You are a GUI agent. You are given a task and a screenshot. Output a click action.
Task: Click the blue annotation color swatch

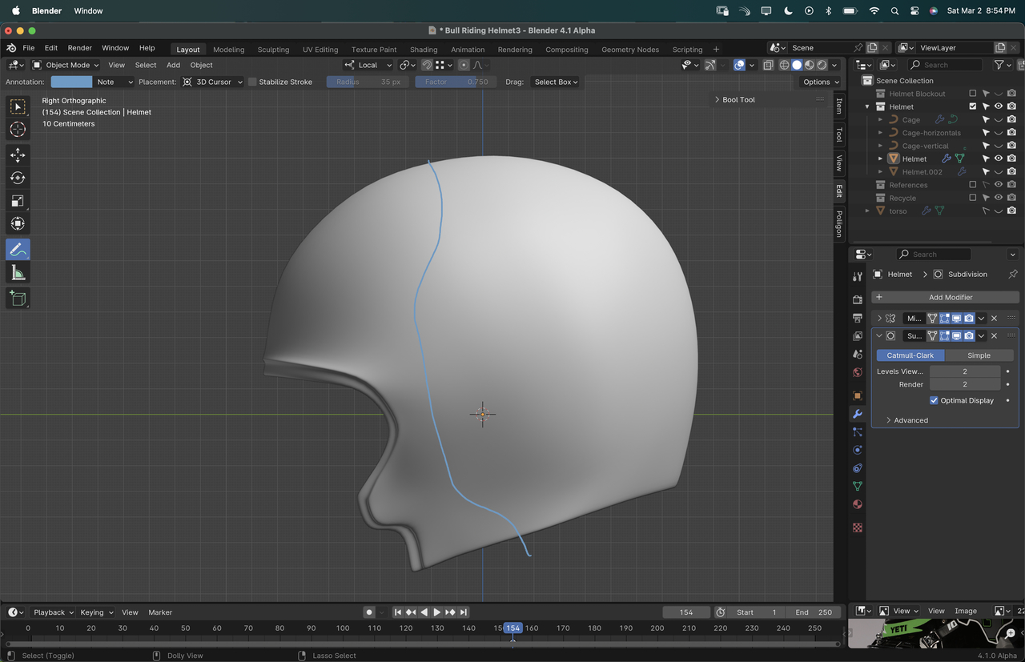tap(71, 82)
